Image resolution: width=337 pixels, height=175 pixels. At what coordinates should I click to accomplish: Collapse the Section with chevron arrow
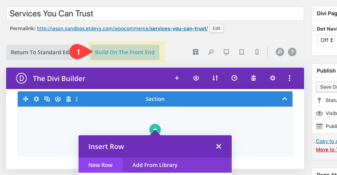285,99
